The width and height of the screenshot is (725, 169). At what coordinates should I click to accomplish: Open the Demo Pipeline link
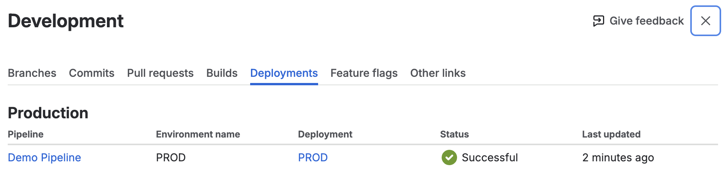point(44,157)
